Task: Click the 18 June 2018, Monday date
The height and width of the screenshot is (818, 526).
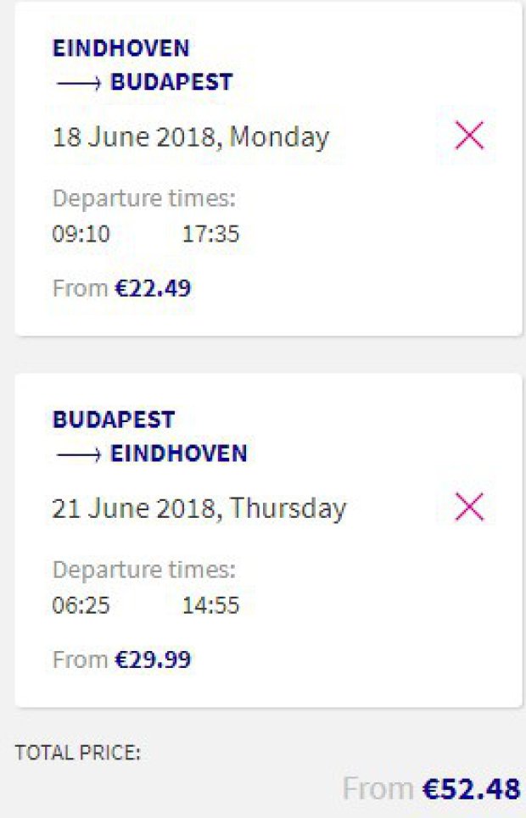Action: pyautogui.click(x=191, y=136)
